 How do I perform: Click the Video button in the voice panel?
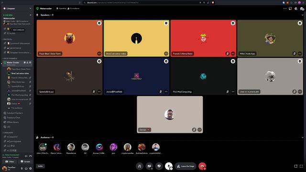tap(10, 161)
